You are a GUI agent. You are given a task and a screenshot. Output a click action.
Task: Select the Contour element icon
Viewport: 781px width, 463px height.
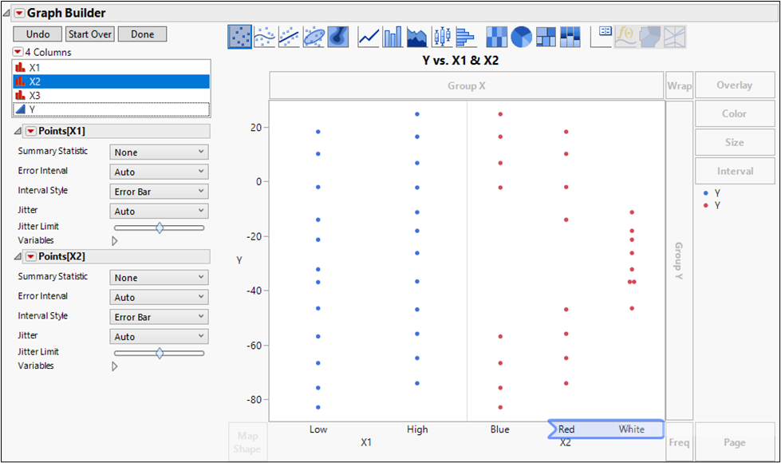point(338,37)
